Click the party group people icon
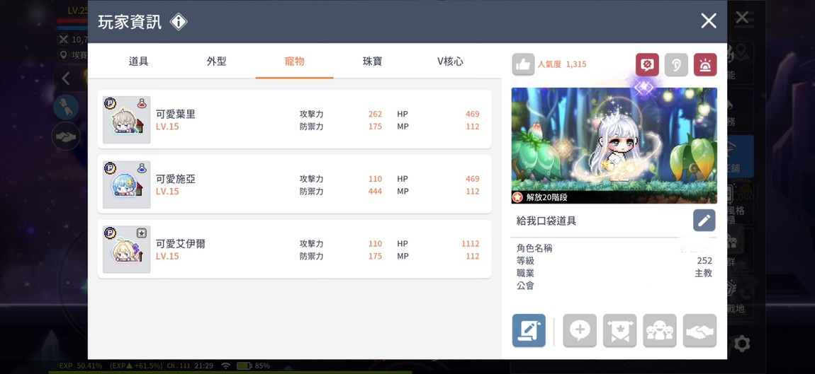815x374 pixels. point(659,330)
